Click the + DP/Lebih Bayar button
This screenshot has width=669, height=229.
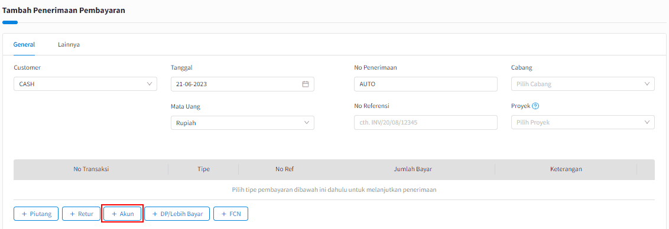point(177,214)
